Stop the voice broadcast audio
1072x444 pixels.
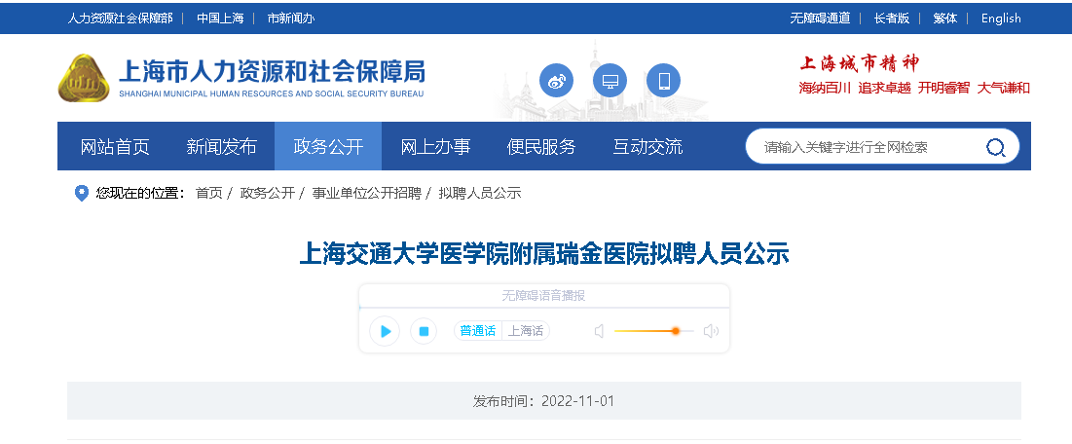coord(424,331)
